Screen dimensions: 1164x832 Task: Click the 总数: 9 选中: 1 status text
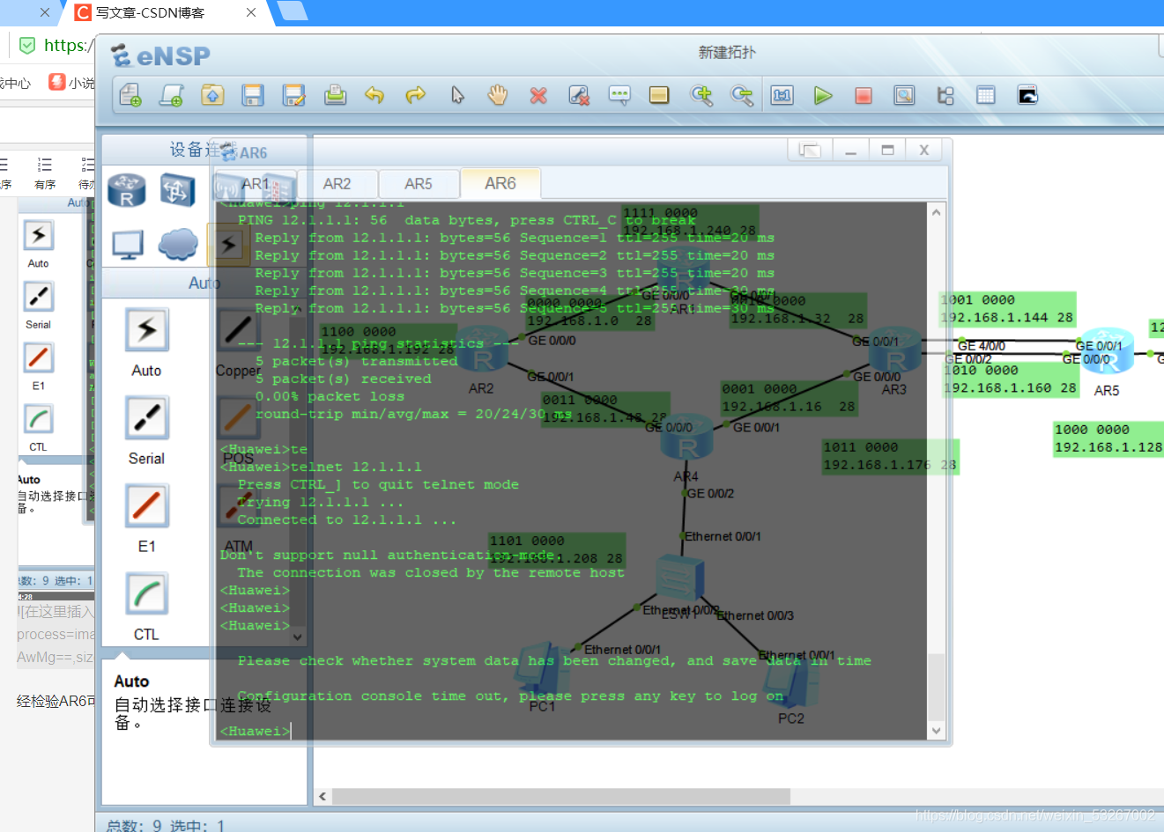coord(167,825)
